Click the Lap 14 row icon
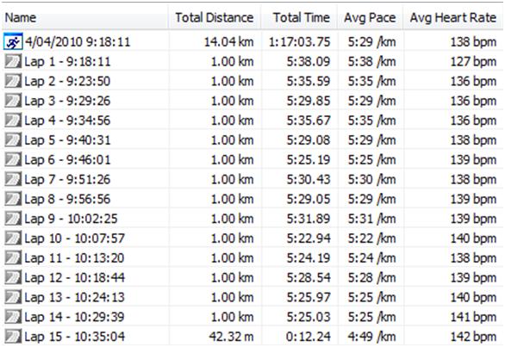Image resolution: width=505 pixels, height=347 pixels. click(13, 316)
